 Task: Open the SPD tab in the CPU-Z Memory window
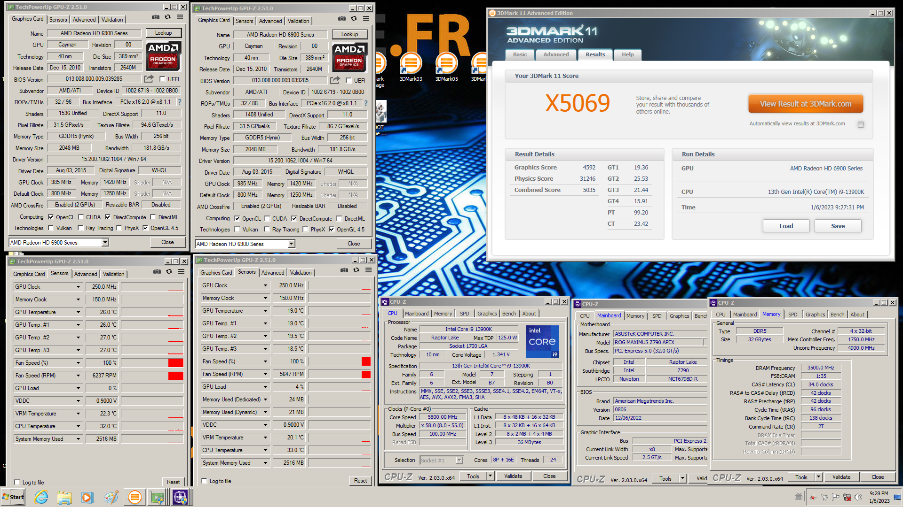coord(792,315)
